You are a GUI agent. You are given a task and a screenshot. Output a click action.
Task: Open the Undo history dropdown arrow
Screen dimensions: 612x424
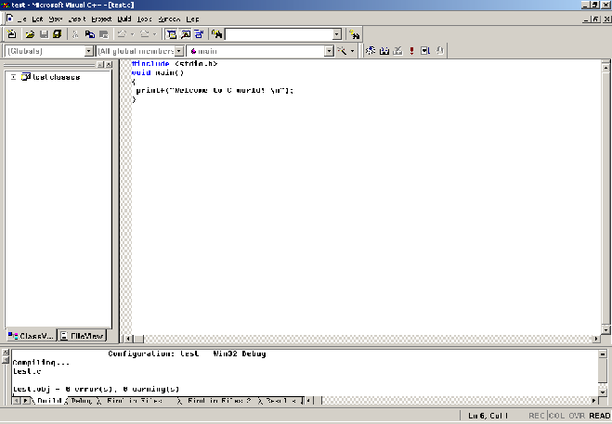pyautogui.click(x=132, y=34)
